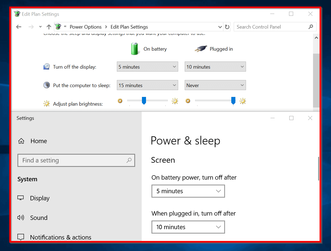Expand the address bar recent locations chevron
This screenshot has width=331, height=251.
click(220, 27)
